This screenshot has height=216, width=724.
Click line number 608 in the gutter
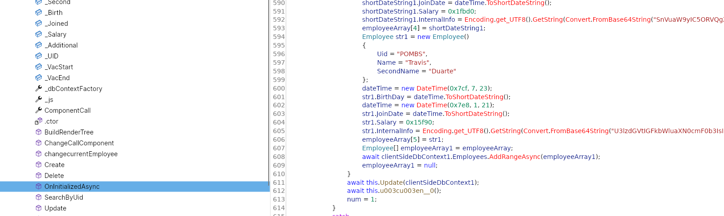coord(279,157)
